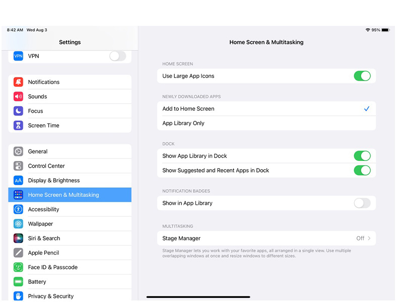403x302 pixels.
Task: Open Privacy & Security settings
Action: pos(70,295)
